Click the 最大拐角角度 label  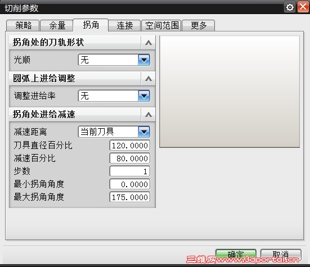pyautogui.click(x=39, y=197)
